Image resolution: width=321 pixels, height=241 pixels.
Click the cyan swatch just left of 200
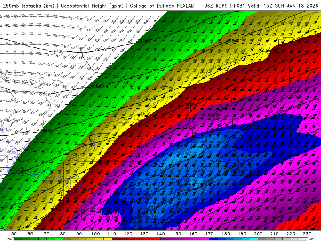tap(254, 239)
